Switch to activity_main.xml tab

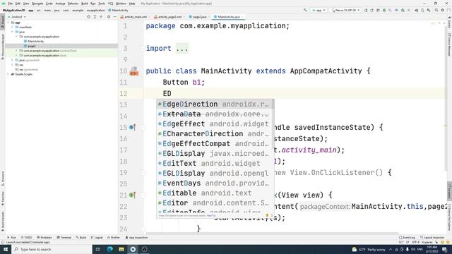pos(134,17)
